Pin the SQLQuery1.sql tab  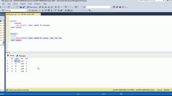[x=37, y=14]
